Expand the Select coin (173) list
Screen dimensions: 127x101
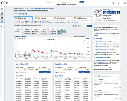click(20, 14)
